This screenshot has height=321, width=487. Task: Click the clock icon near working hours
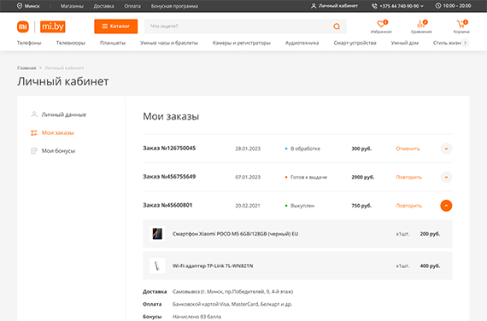[438, 6]
